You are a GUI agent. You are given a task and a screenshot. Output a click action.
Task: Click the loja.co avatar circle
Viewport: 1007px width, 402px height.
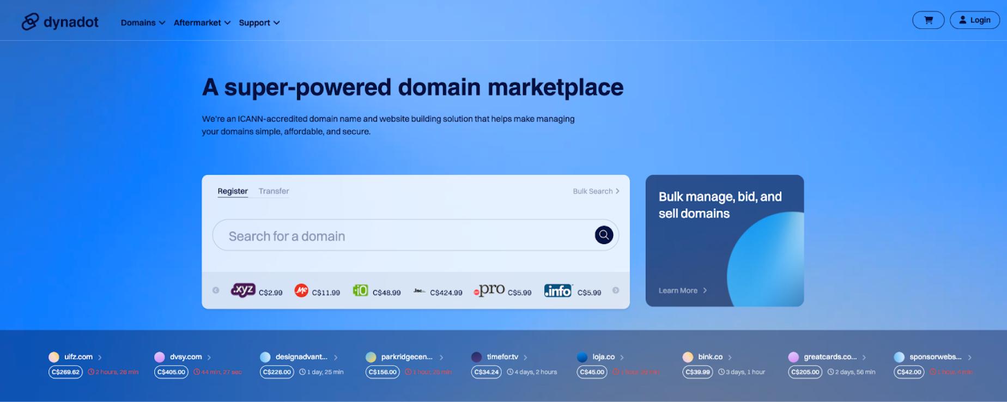tap(583, 357)
